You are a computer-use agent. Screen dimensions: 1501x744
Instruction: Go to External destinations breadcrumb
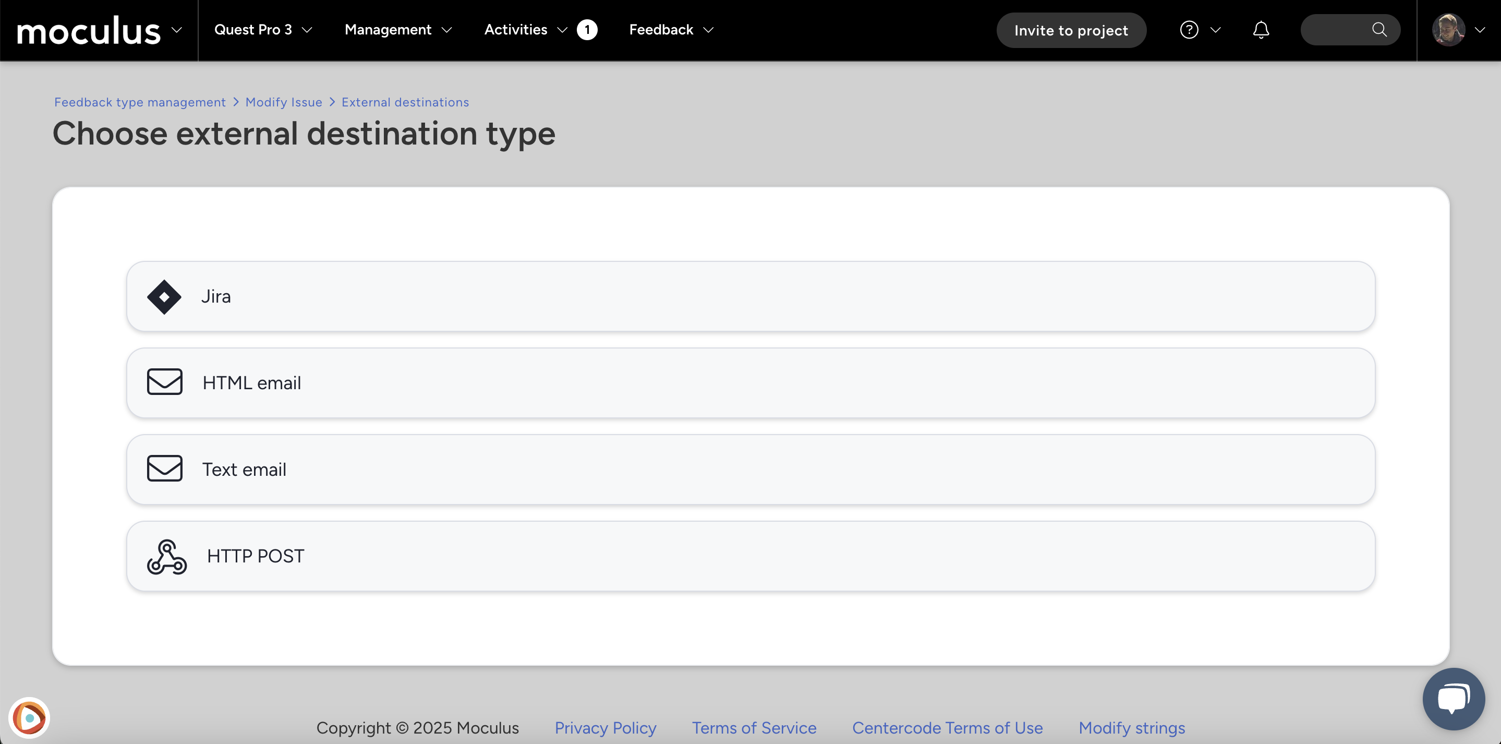tap(405, 102)
